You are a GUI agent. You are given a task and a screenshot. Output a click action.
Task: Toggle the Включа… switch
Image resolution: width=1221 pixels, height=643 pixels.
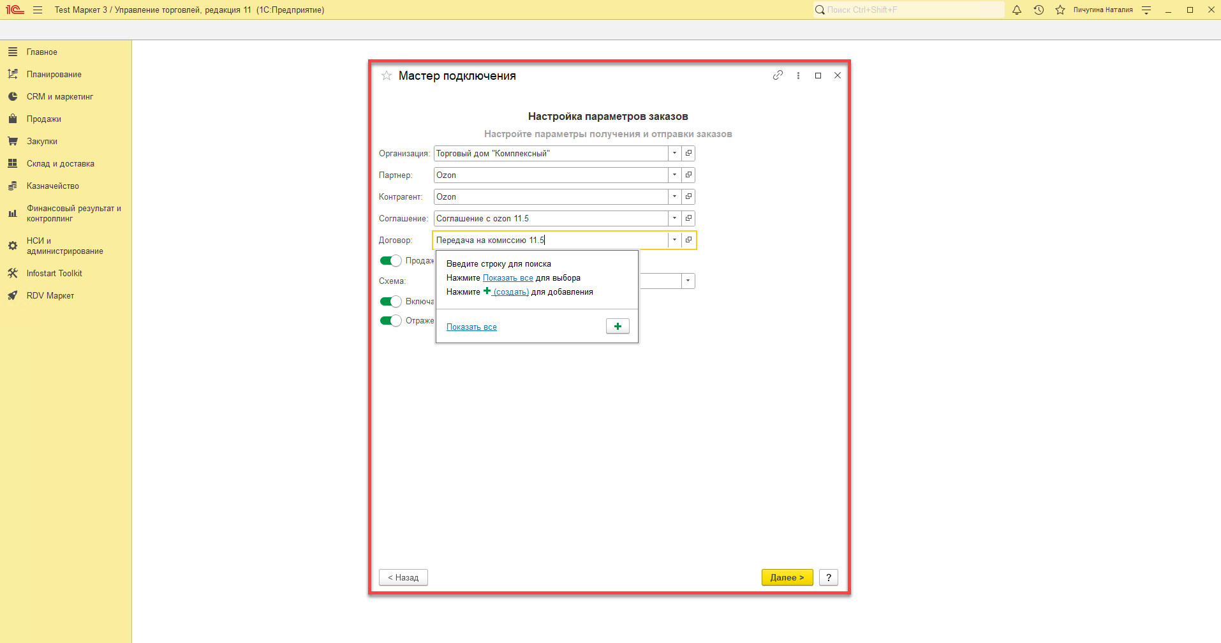[x=390, y=301]
